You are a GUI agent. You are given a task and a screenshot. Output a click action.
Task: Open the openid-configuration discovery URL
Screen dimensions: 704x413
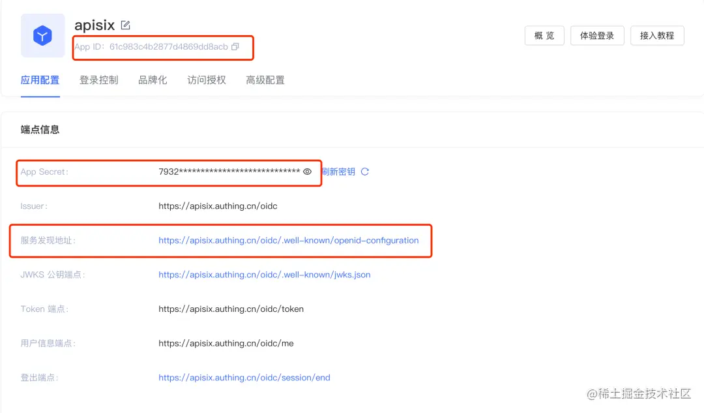tap(289, 241)
